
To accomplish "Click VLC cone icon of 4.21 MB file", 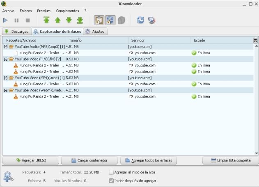I will (16, 96).
